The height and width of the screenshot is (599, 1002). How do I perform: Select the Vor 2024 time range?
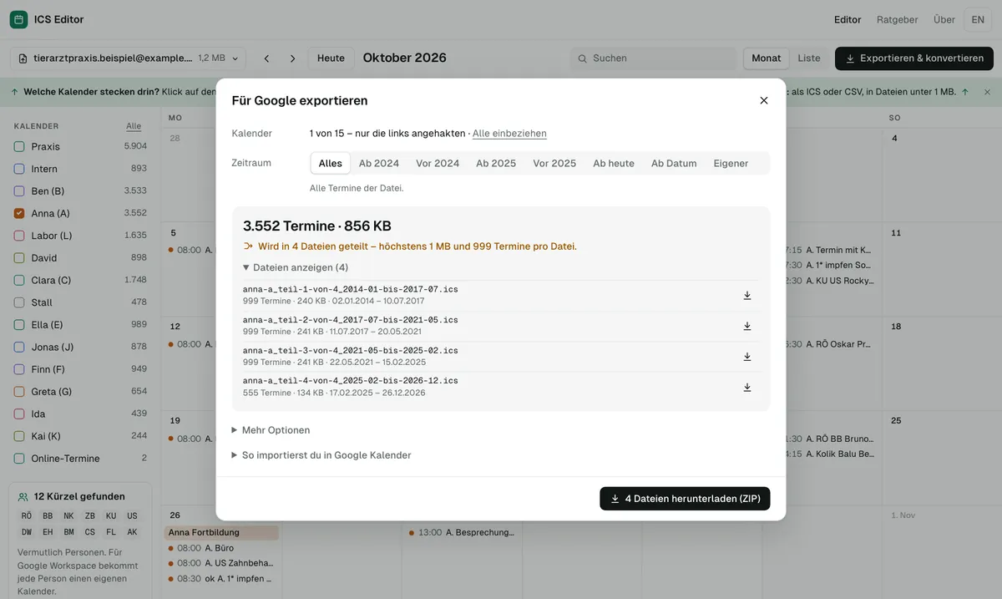point(438,163)
